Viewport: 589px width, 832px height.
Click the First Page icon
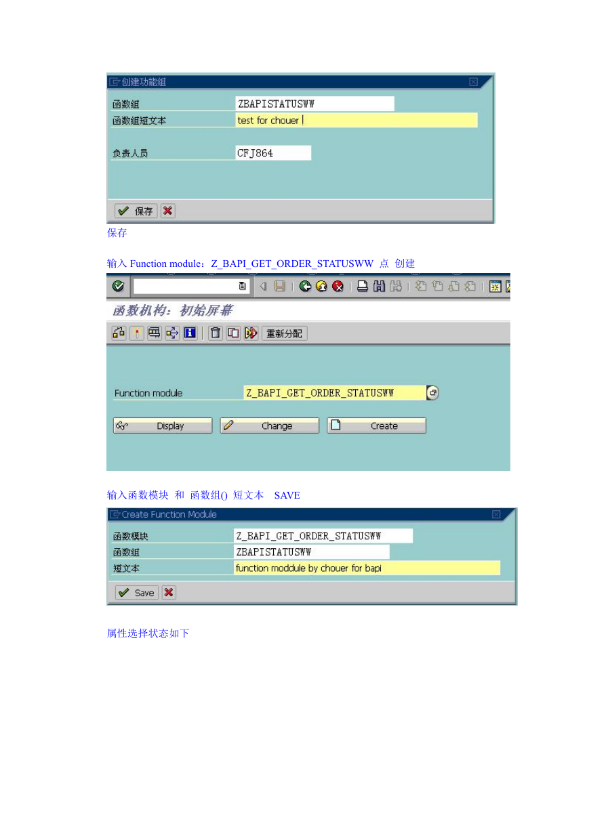(x=421, y=287)
